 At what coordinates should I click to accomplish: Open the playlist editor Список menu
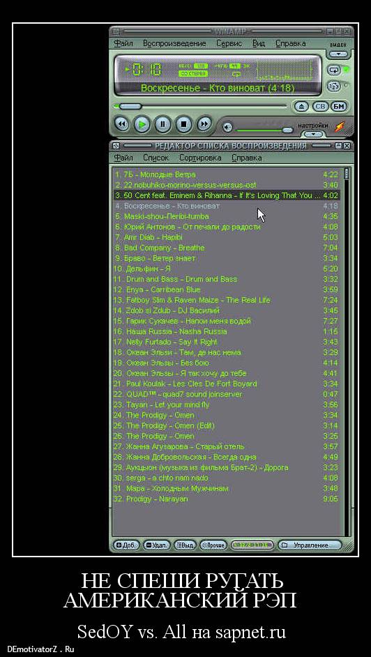click(156, 158)
